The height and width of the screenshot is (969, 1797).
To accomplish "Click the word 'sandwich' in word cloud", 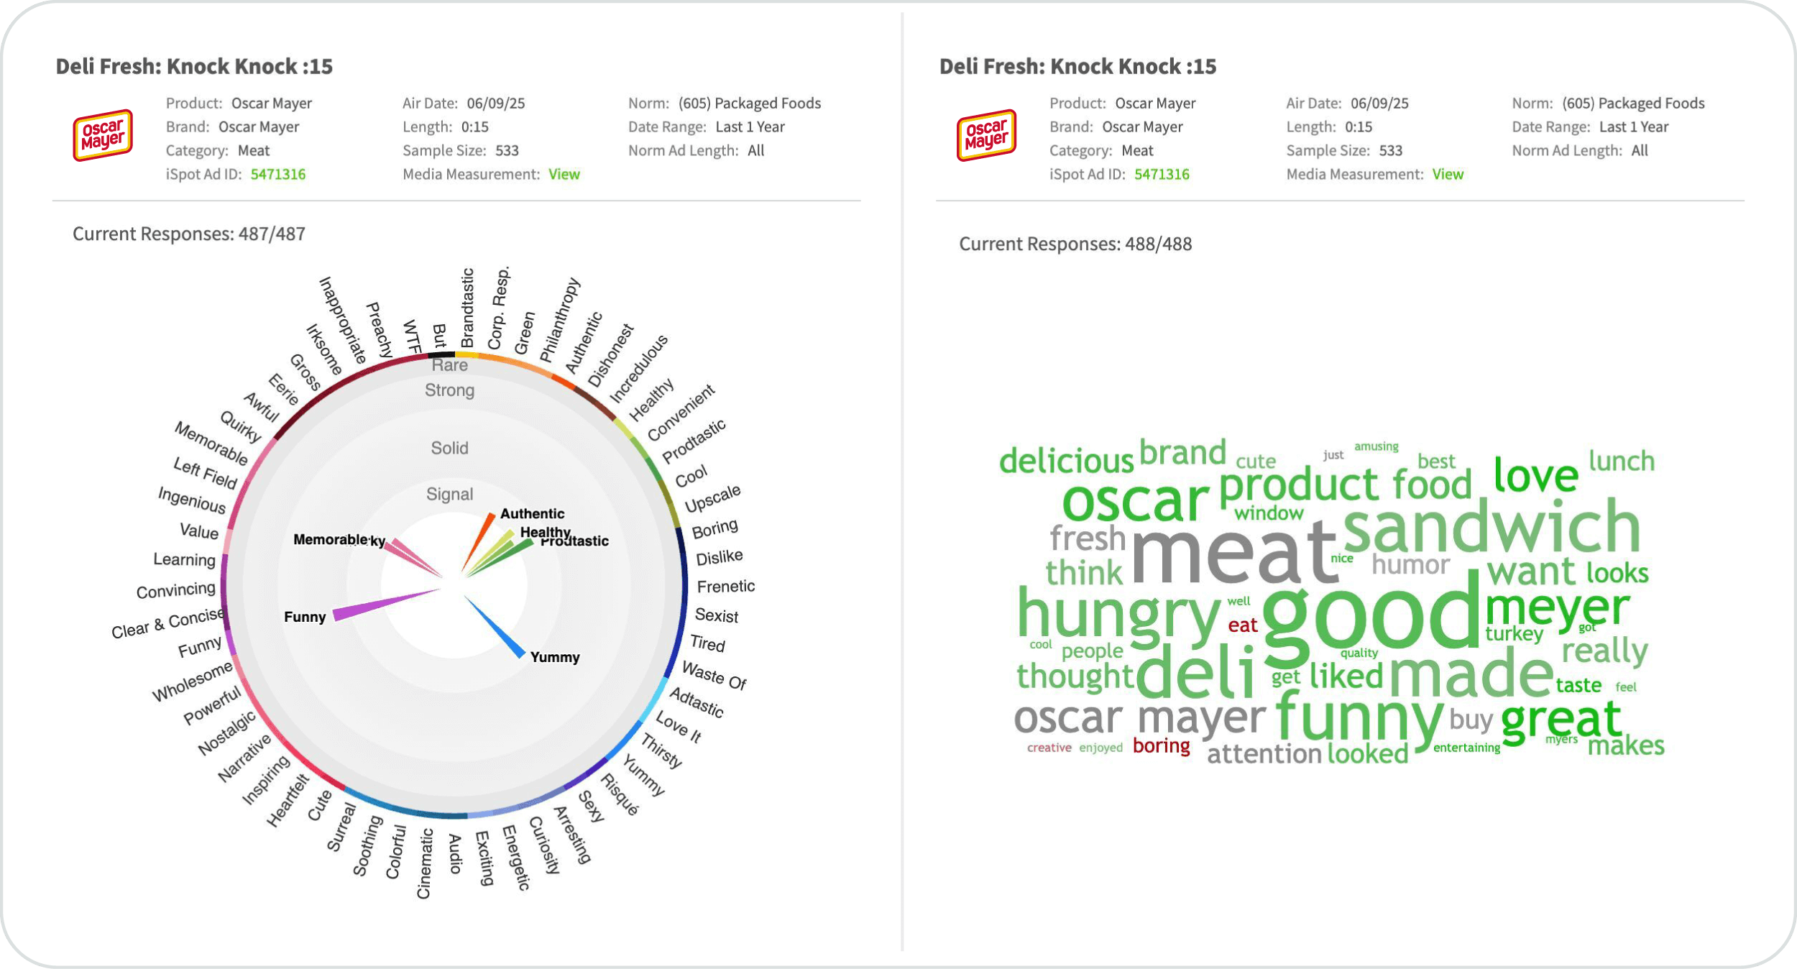I will [x=1492, y=527].
